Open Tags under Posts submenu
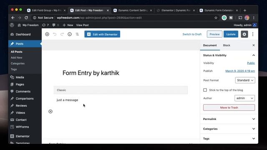The height and width of the screenshot is (150, 267). [x=14, y=69]
